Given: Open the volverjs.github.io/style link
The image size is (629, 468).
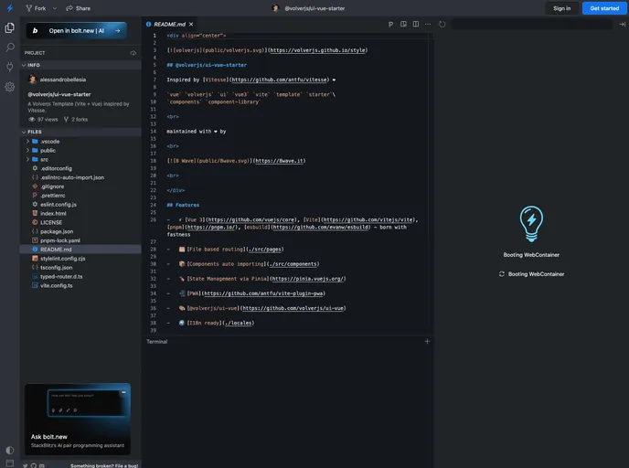Looking at the screenshot, I should tap(317, 50).
